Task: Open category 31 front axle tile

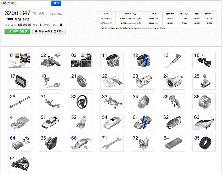Action: pyautogui.click(x=51, y=102)
